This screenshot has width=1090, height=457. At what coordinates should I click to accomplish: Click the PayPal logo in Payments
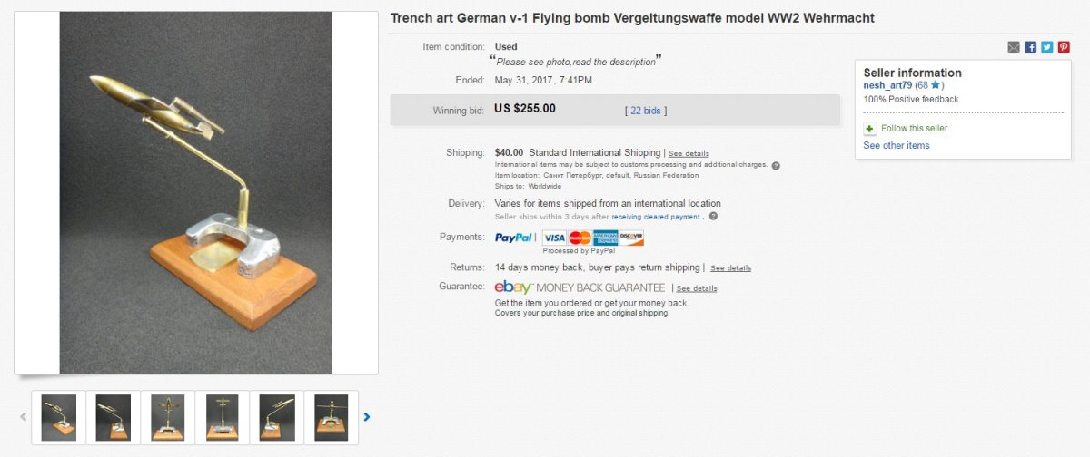514,238
